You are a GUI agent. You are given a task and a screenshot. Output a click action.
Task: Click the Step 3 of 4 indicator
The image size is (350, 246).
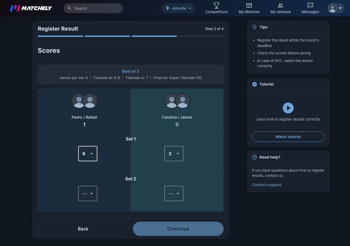click(214, 29)
